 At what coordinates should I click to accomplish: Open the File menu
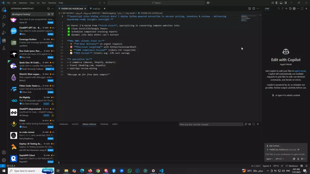click(8, 3)
